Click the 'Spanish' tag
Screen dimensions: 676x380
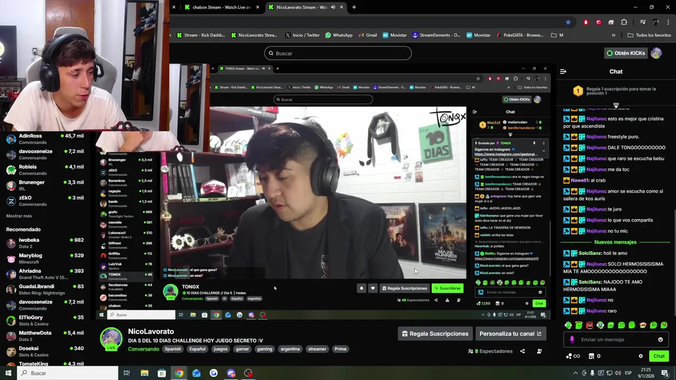(x=173, y=349)
